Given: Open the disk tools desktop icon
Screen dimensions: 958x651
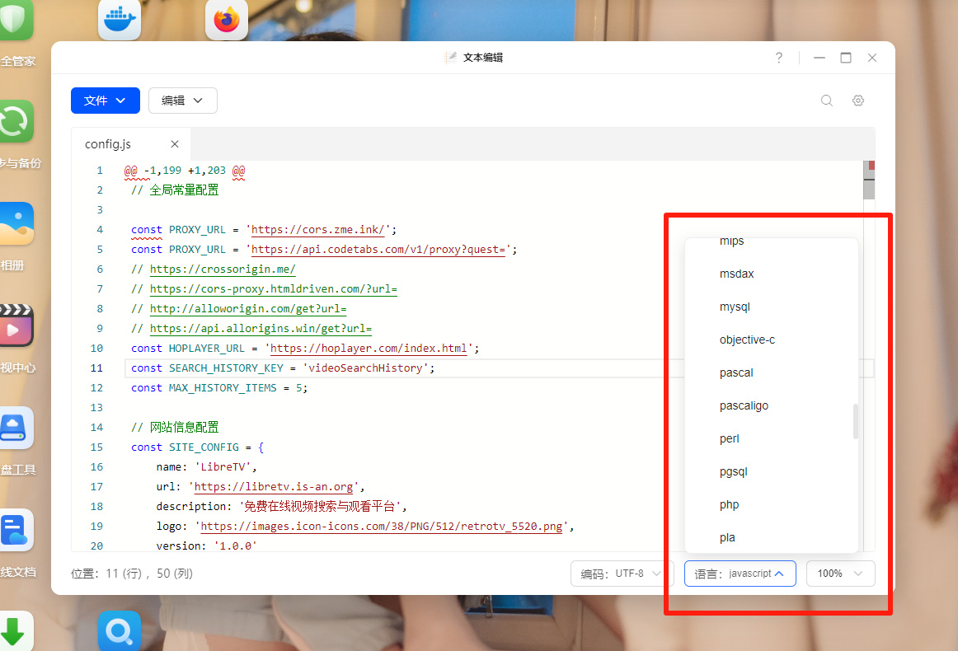Looking at the screenshot, I should coord(15,428).
